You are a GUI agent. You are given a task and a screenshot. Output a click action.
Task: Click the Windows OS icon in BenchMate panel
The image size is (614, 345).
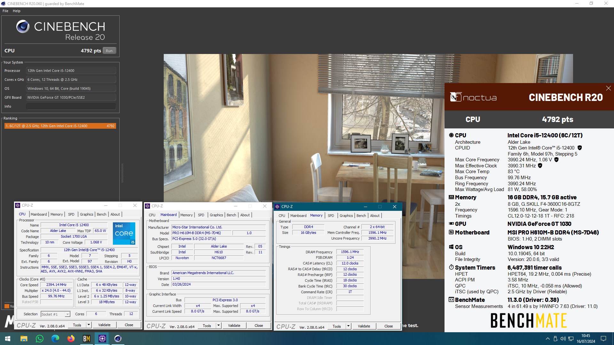[x=451, y=247]
